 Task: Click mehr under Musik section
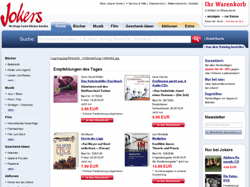pyautogui.click(x=12, y=110)
